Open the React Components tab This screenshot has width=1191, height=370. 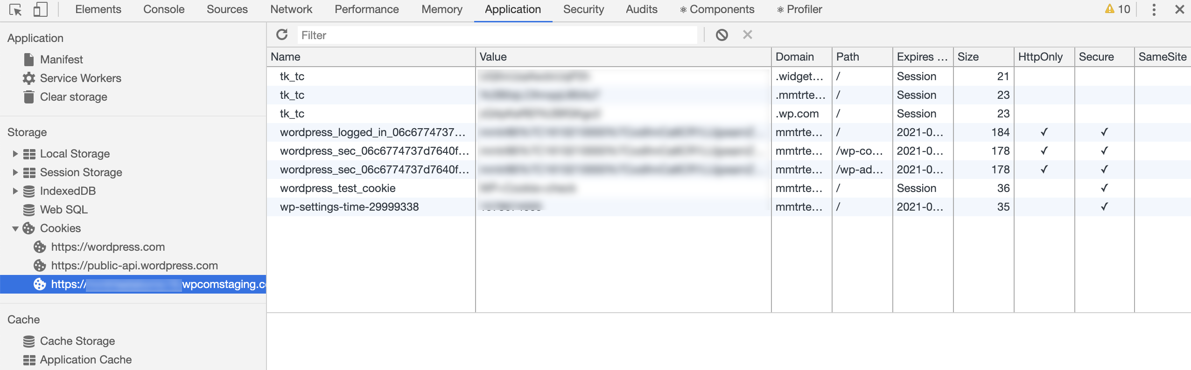coord(717,9)
